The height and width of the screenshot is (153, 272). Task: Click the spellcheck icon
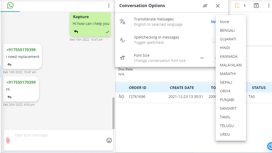coord(122,40)
